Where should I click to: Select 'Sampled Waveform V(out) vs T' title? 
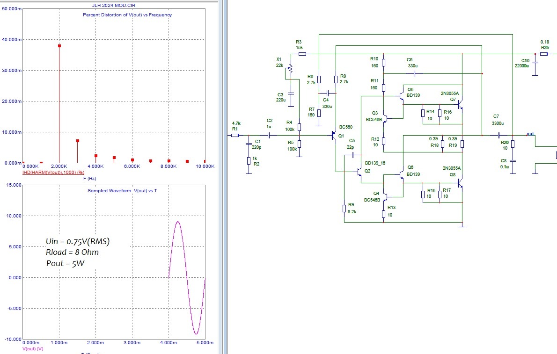pyautogui.click(x=122, y=191)
